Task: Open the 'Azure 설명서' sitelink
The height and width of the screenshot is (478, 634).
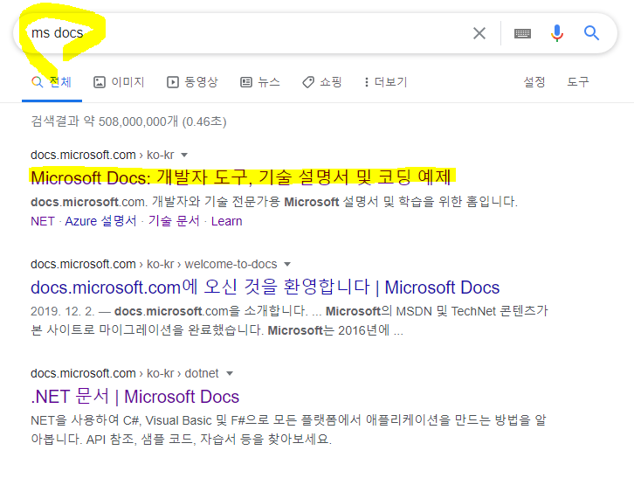Action: pyautogui.click(x=100, y=221)
